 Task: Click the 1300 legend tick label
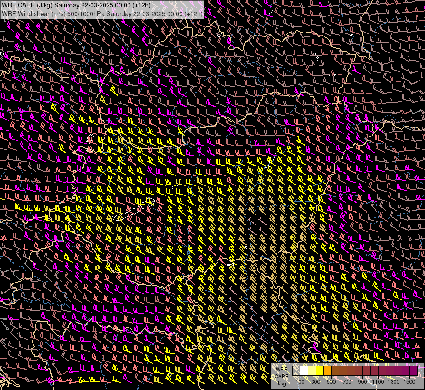click(394, 382)
